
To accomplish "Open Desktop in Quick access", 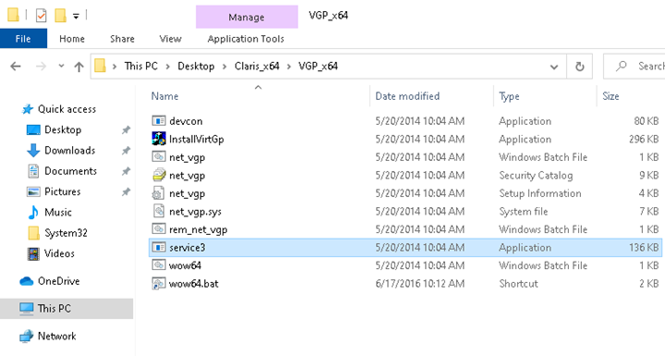I will click(x=63, y=129).
